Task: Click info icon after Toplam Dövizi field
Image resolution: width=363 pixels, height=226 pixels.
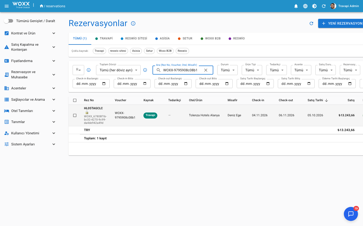Action: pyautogui.click(x=145, y=70)
